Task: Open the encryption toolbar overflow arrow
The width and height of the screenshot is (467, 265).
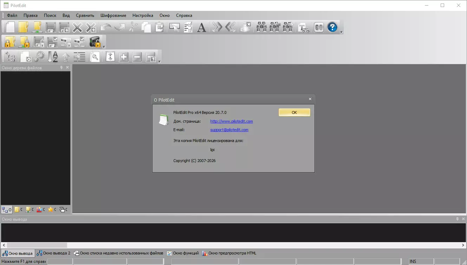Action: 104,47
